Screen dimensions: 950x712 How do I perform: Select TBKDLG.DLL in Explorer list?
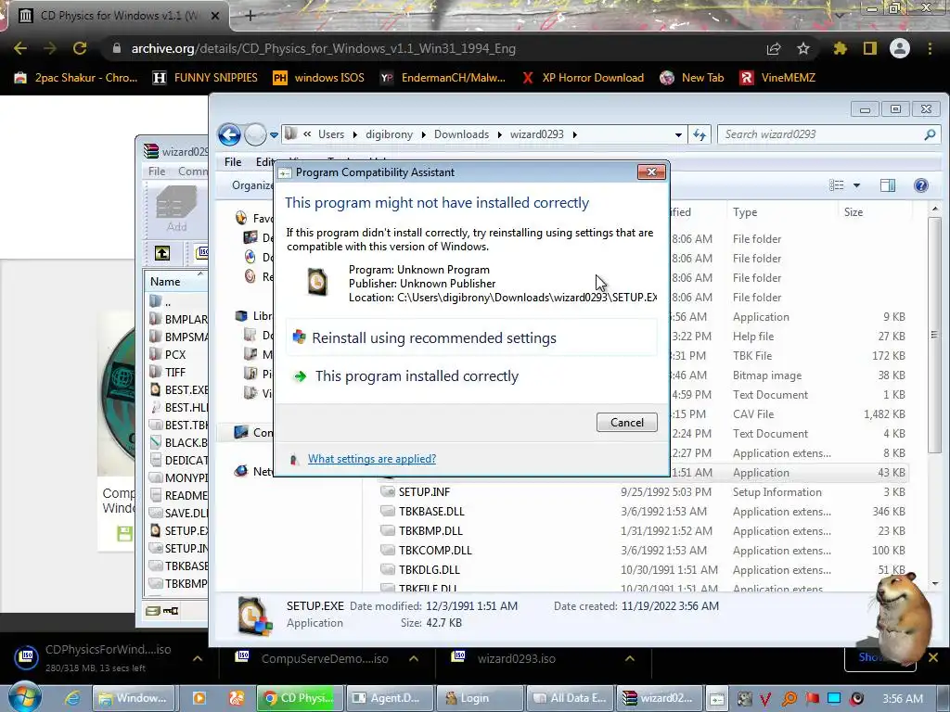pos(429,569)
